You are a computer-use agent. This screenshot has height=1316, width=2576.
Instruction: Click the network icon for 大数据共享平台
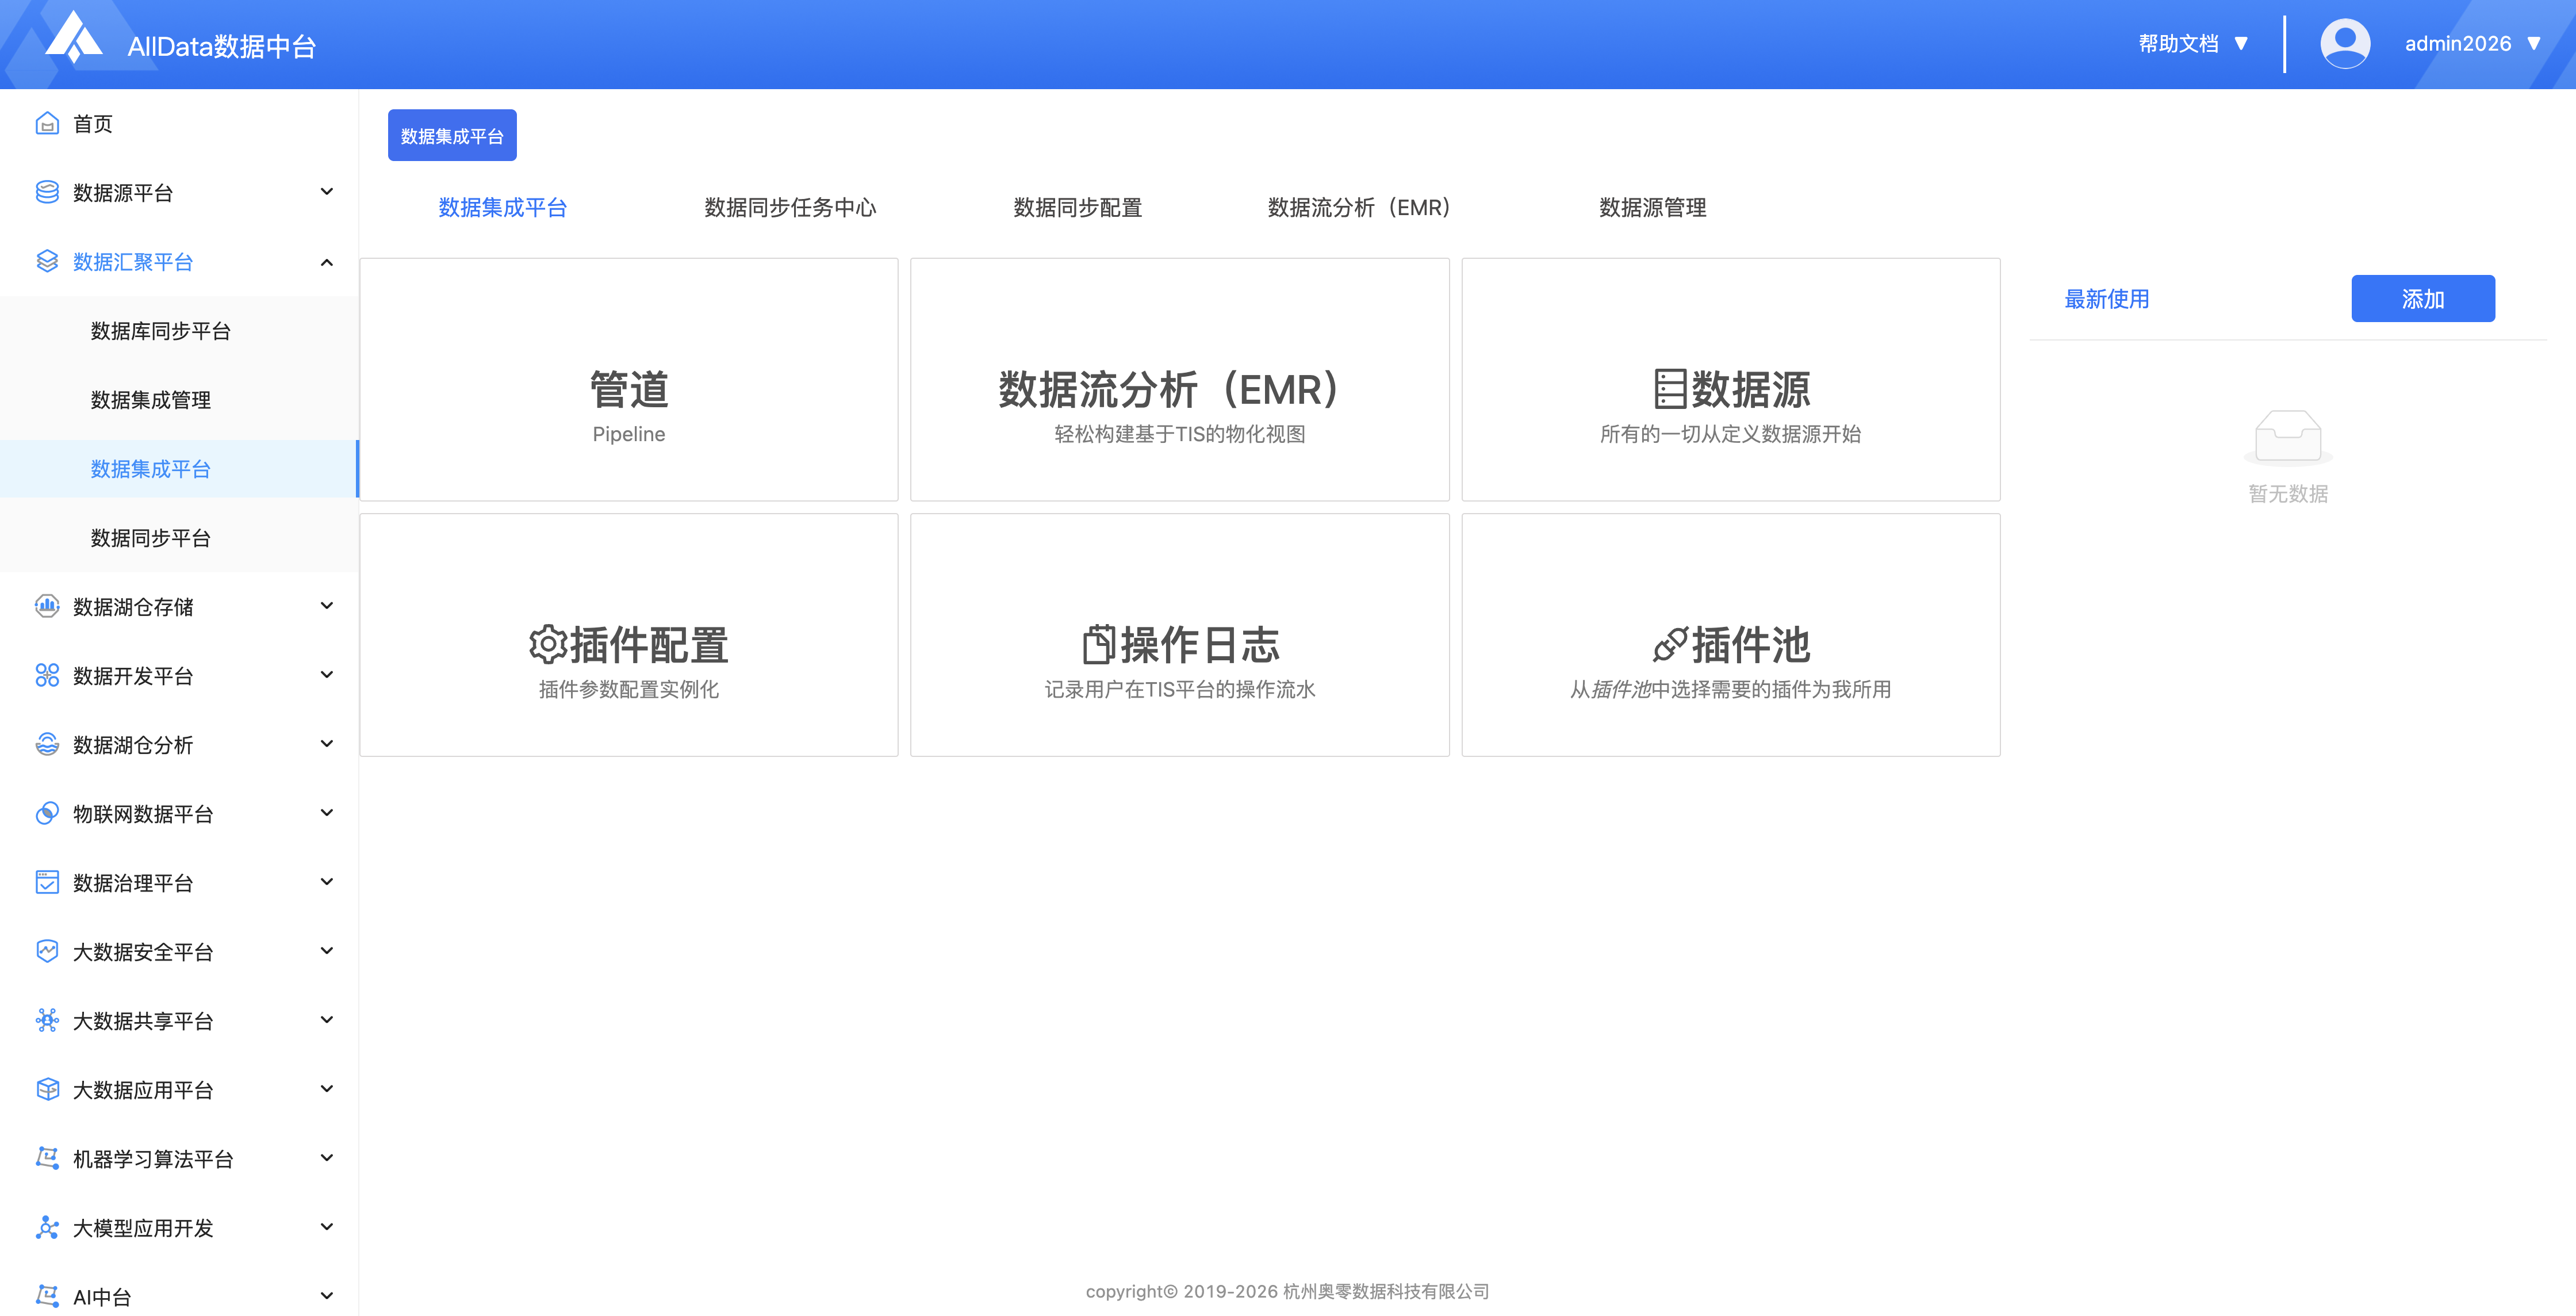pos(47,1020)
